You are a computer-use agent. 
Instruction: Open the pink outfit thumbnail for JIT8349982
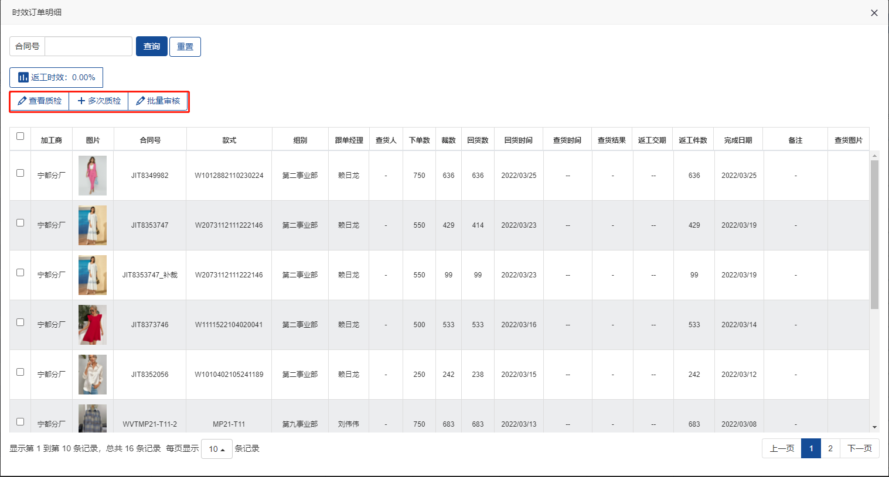(x=93, y=176)
